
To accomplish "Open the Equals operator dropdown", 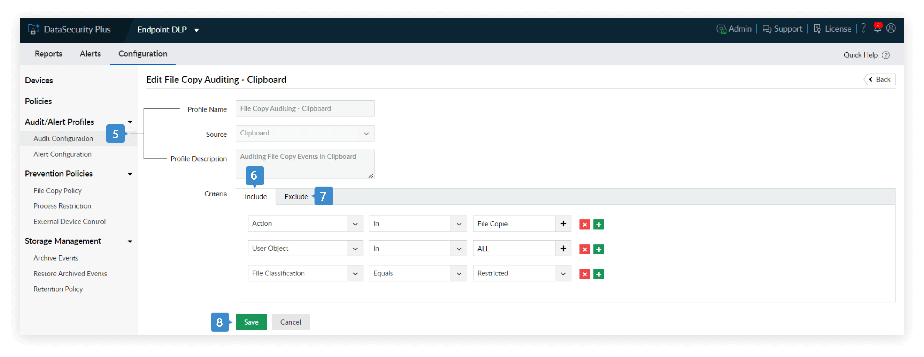I will pyautogui.click(x=459, y=274).
